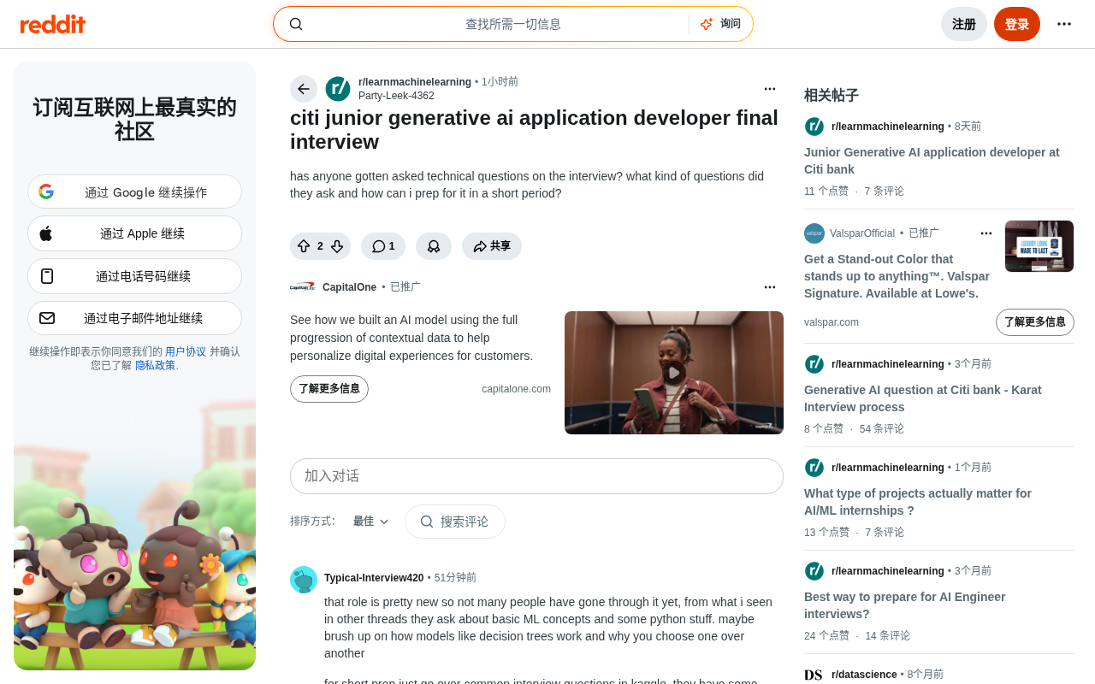Open the r/datascience community link

[x=864, y=675]
